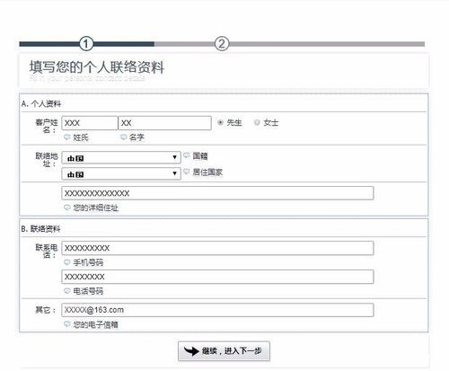Click the 名字 given name input field
The height and width of the screenshot is (371, 449).
(165, 123)
